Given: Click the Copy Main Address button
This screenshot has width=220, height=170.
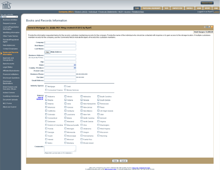Looking at the screenshot, I should coord(48,52).
